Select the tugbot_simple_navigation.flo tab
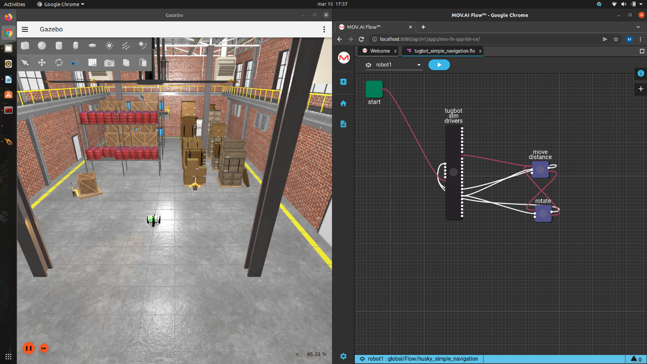This screenshot has height=364, width=647. pos(444,51)
